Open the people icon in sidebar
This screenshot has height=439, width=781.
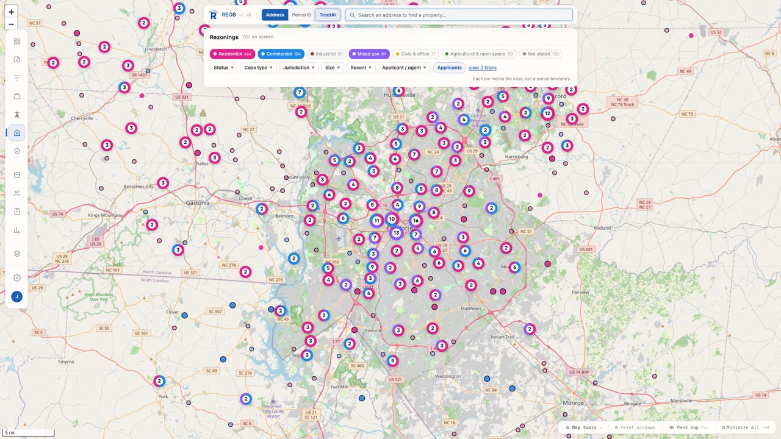tap(17, 193)
